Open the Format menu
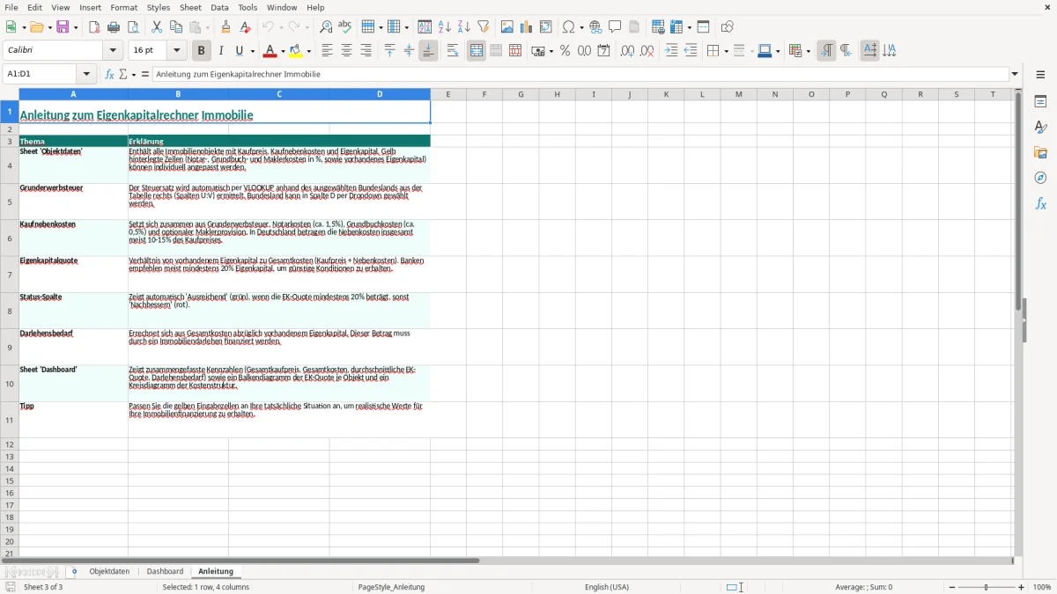Screen dimensions: 1057x594 coord(124,7)
